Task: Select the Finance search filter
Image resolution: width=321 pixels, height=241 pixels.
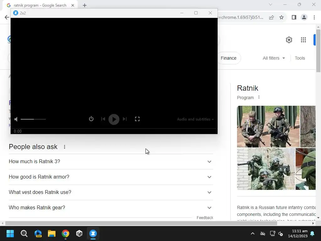Action: coord(229,58)
